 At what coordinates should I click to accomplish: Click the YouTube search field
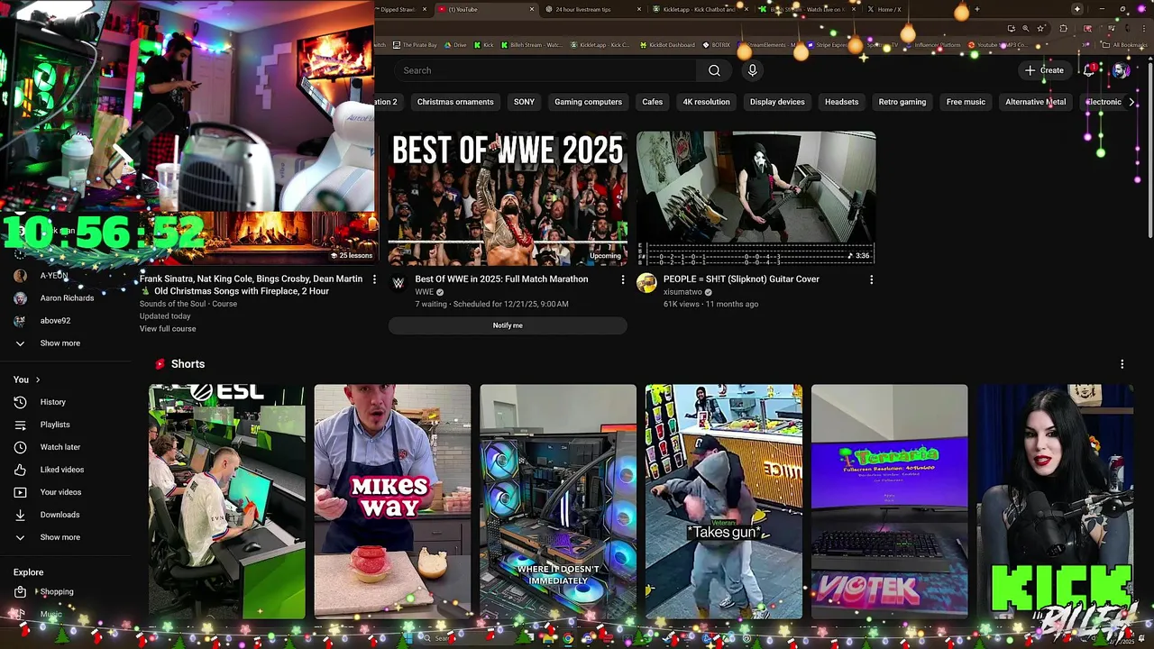546,70
